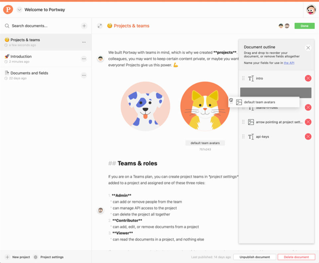
Task: Click the Portway orange P logo
Action: [8, 10]
